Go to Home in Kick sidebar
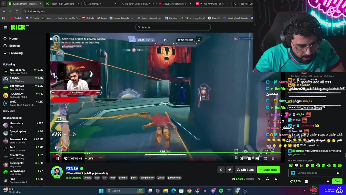Screen dimensions: 346x195 [13, 38]
